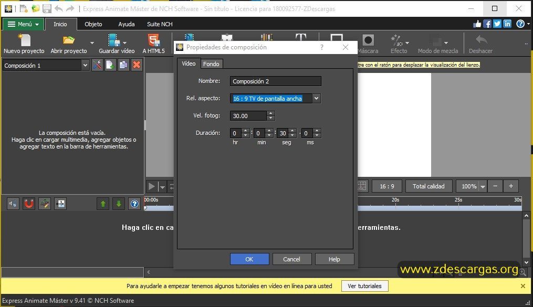
Task: Zoom out canvas with the minus button
Action: pyautogui.click(x=495, y=186)
